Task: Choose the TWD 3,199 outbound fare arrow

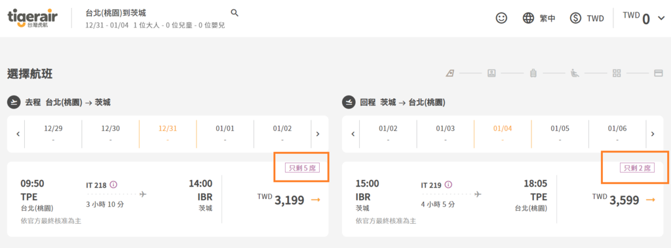Action: click(x=316, y=200)
